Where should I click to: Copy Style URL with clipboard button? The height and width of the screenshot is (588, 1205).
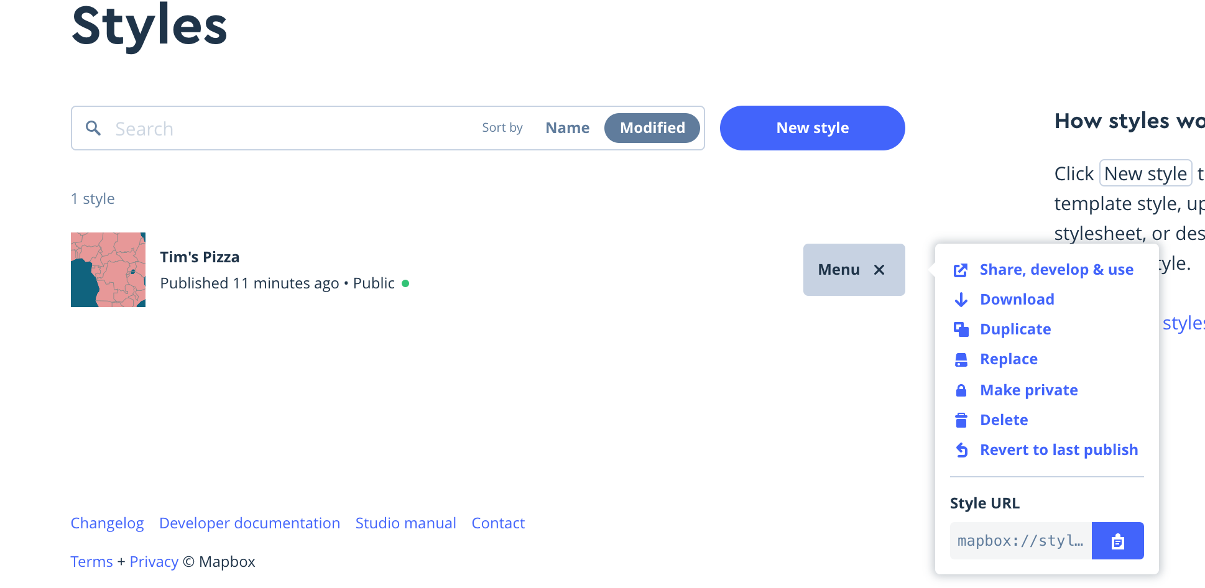pyautogui.click(x=1117, y=541)
